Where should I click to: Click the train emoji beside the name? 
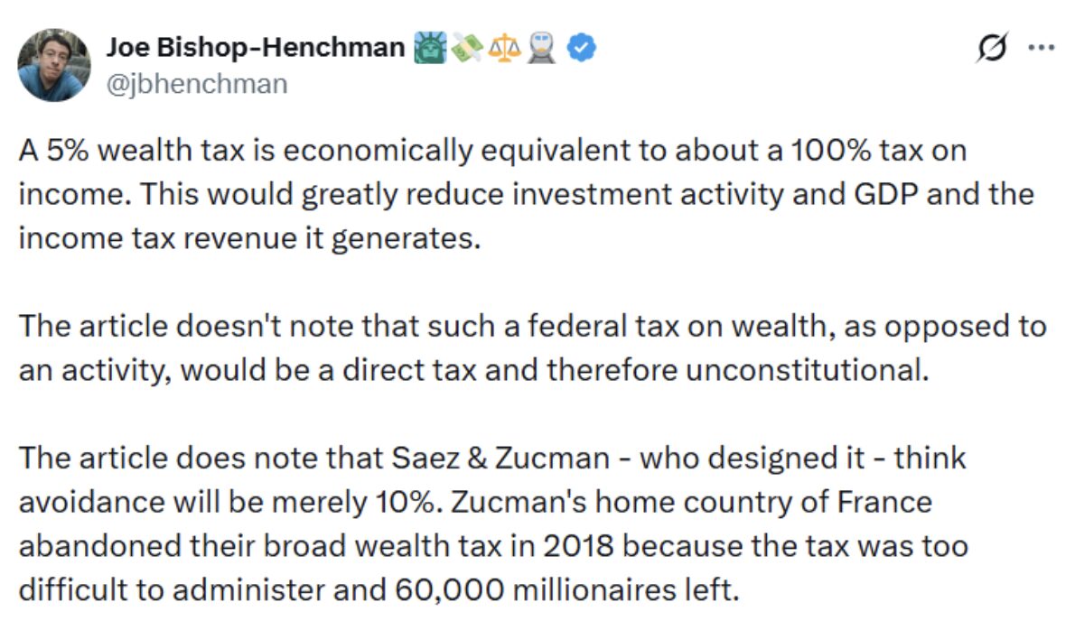541,48
